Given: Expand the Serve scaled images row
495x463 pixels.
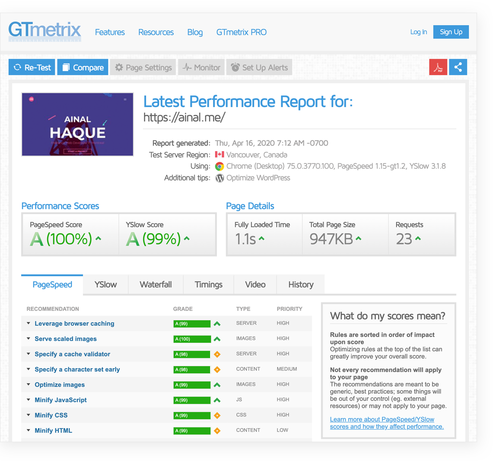Looking at the screenshot, I should tap(66, 339).
